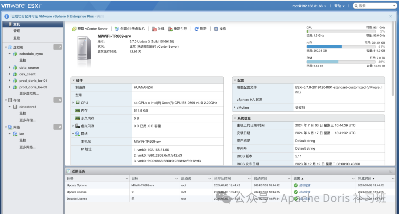Screen dimensions: 399x214
Task: Click the storage icon beside 存储
Action: point(10,100)
